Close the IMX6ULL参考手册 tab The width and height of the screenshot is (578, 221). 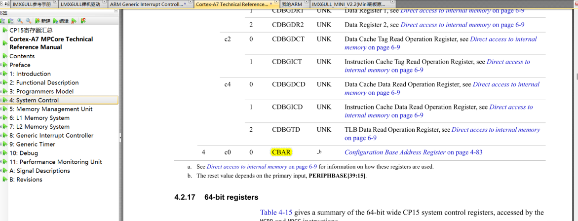[55, 2]
